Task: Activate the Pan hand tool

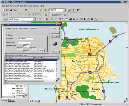Action: [67, 19]
